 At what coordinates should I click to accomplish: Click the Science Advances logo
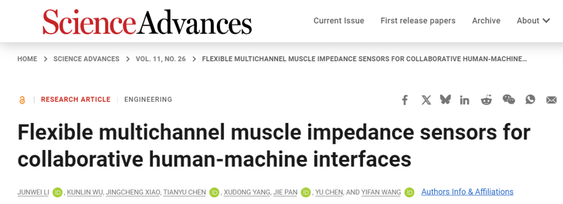[147, 21]
